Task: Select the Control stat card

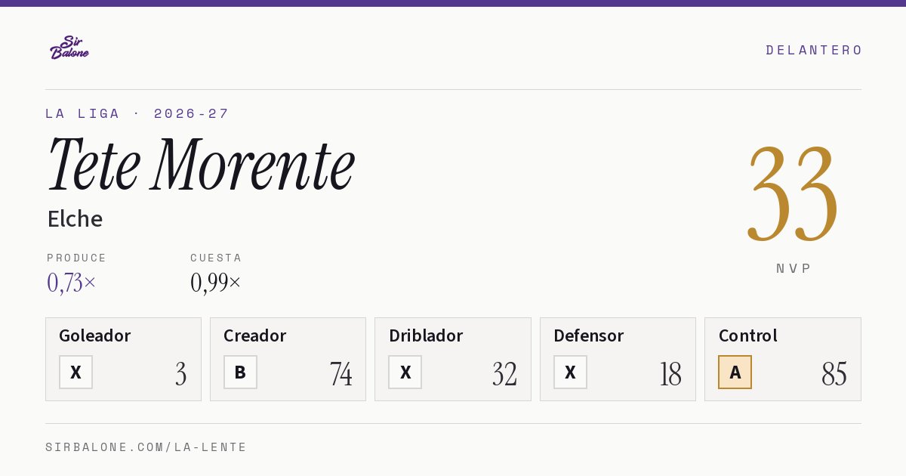Action: (783, 359)
